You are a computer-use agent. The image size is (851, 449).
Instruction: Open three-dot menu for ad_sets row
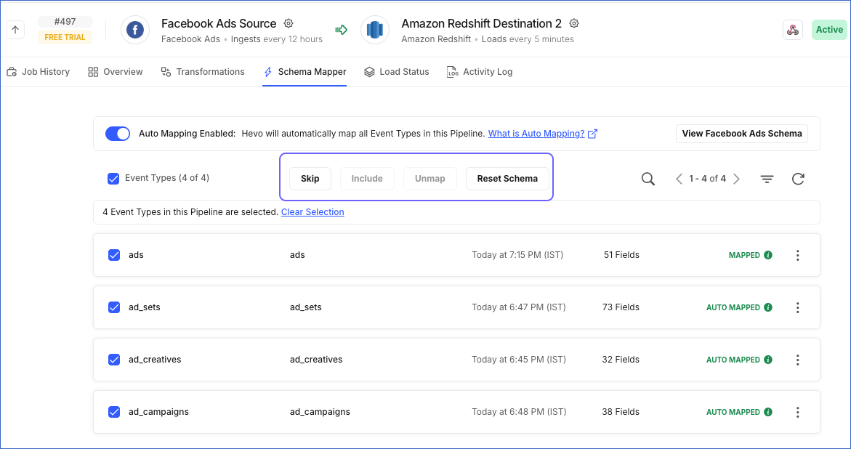(x=798, y=307)
